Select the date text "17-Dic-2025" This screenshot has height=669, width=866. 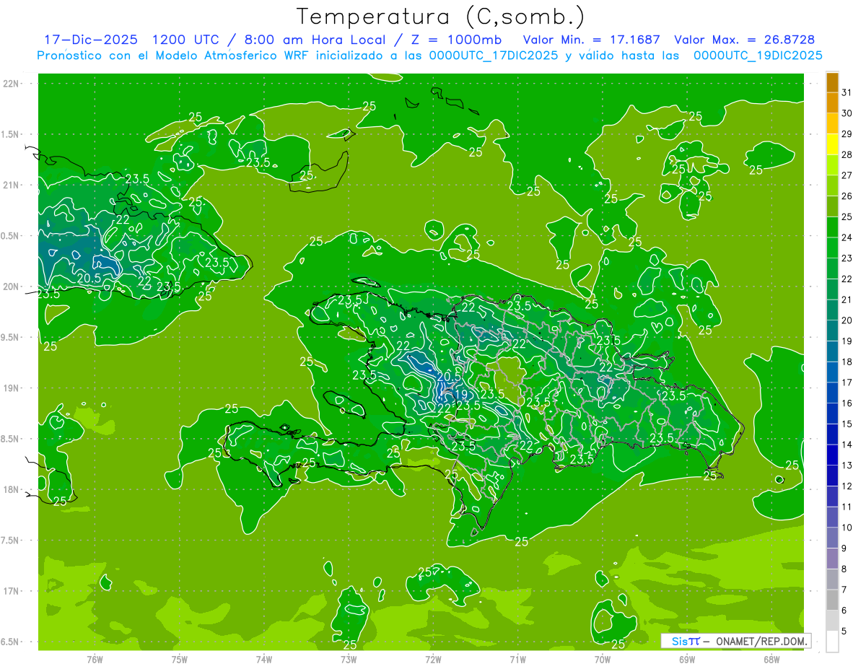91,40
